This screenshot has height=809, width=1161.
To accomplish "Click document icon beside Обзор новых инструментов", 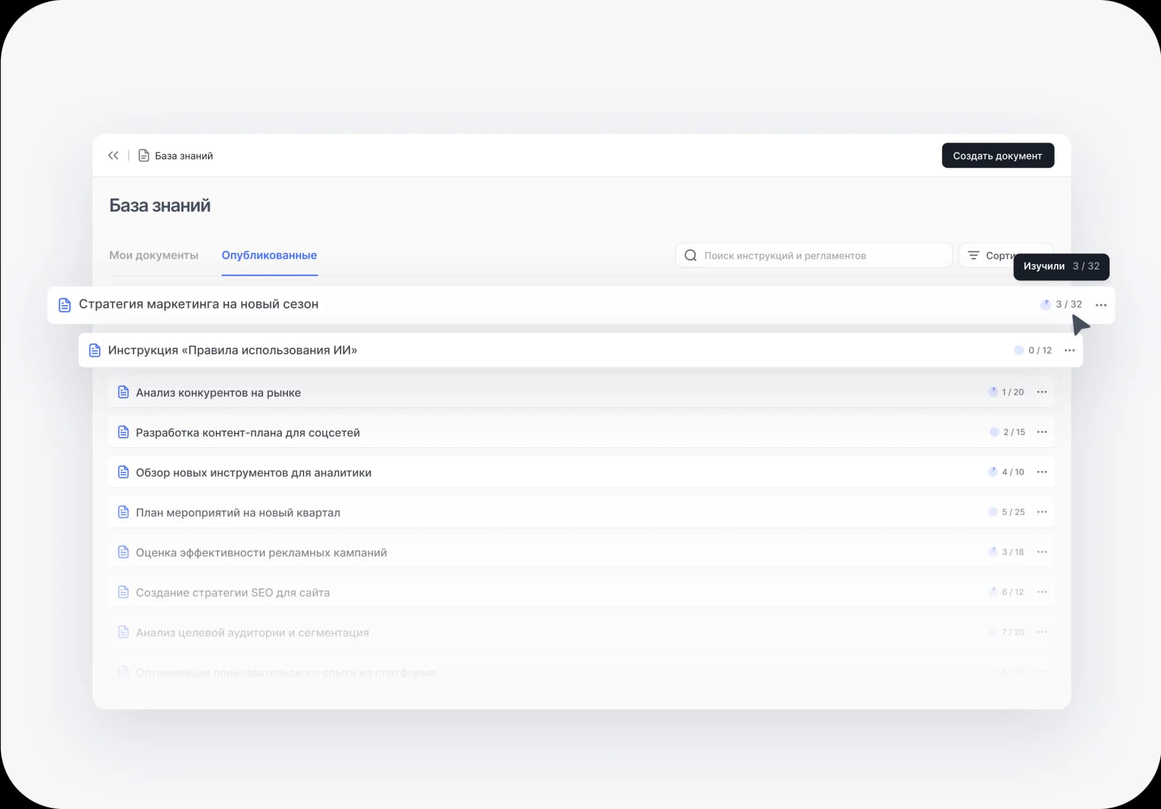I will point(123,472).
